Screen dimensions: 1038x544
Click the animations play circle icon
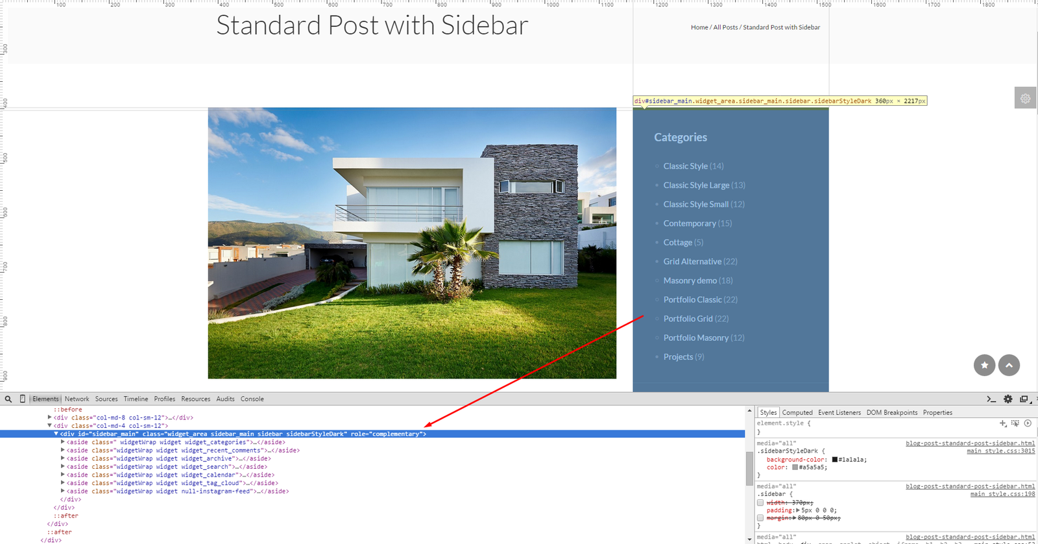(1028, 423)
